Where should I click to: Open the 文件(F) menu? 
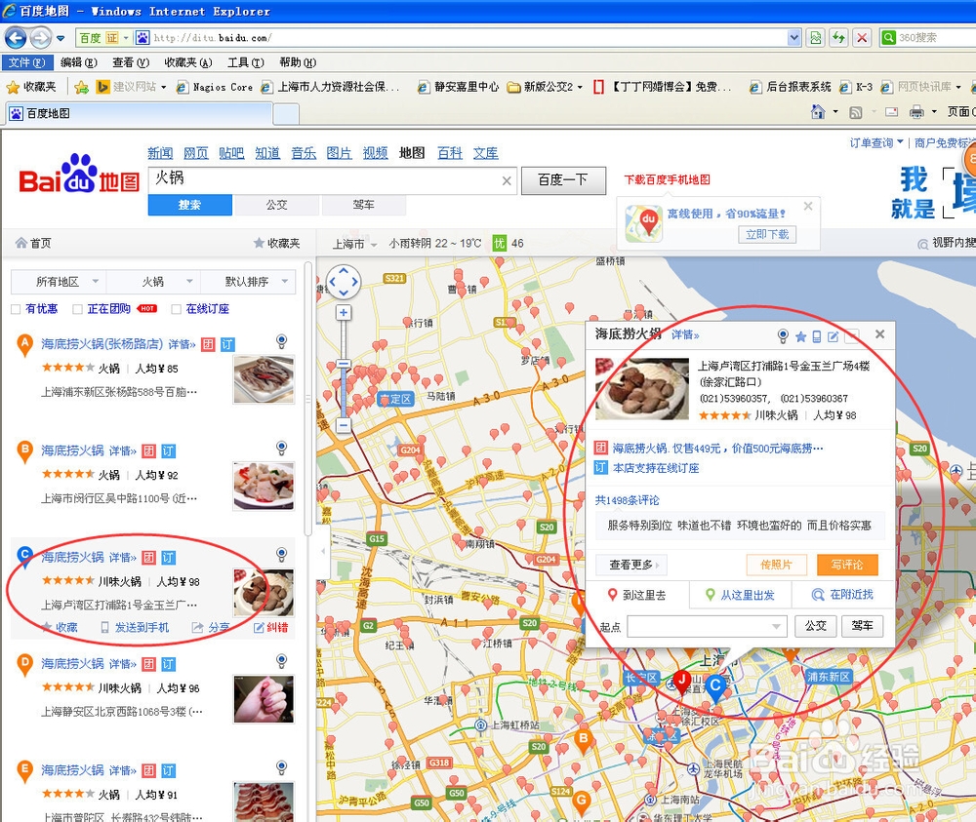(x=26, y=62)
